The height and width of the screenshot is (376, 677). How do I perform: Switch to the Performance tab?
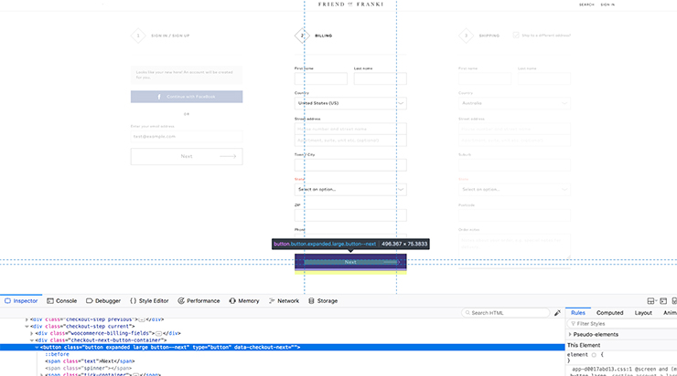[199, 300]
